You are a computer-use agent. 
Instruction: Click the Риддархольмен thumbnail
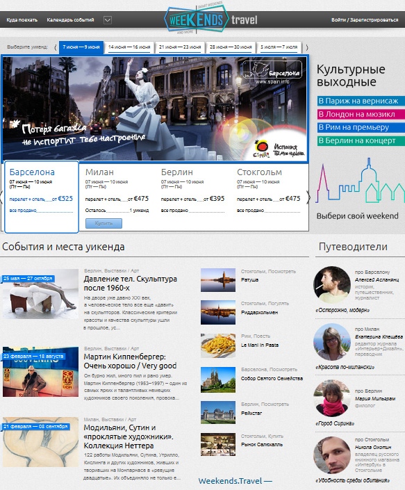pos(218,313)
